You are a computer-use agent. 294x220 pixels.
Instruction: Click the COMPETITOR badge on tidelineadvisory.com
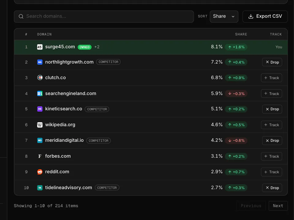pyautogui.click(x=107, y=188)
